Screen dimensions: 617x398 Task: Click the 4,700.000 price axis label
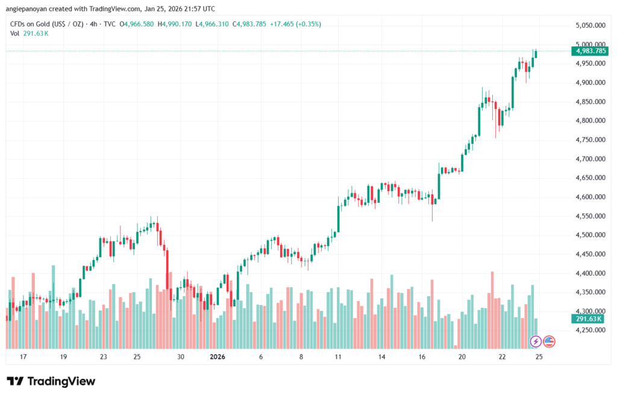(x=590, y=159)
